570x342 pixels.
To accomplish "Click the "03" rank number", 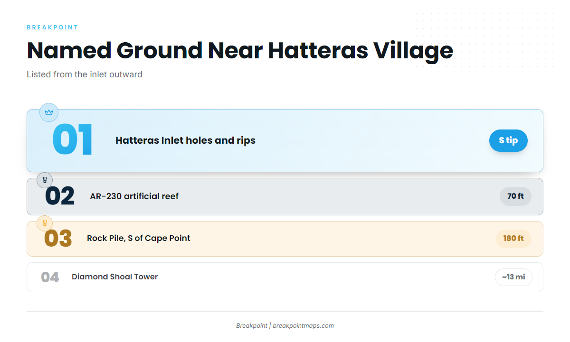I will 58,239.
